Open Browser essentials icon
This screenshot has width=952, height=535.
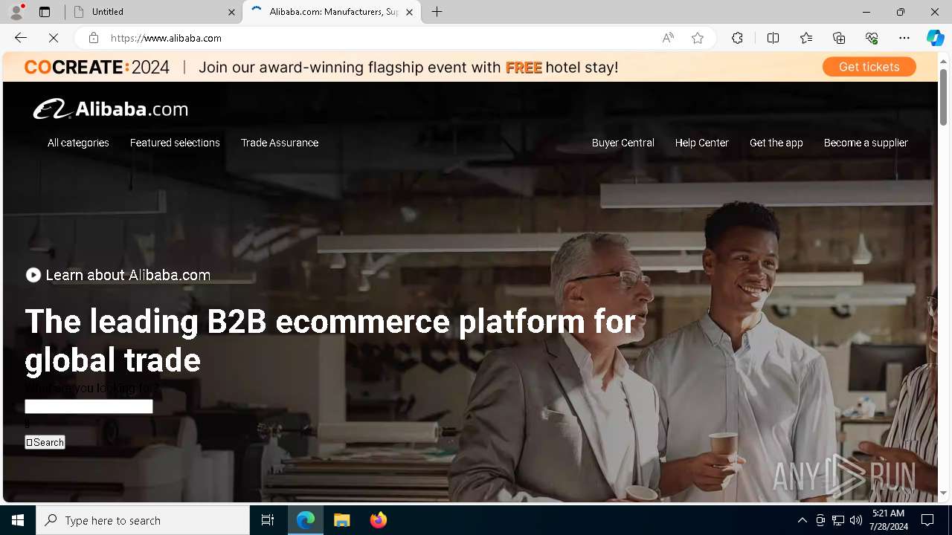(872, 38)
